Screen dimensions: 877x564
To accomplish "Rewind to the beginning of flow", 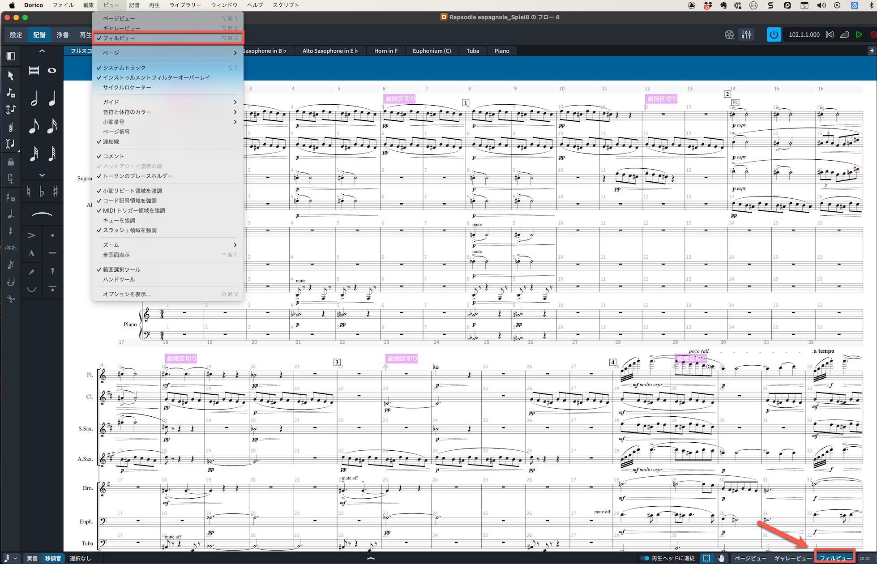I will (830, 34).
